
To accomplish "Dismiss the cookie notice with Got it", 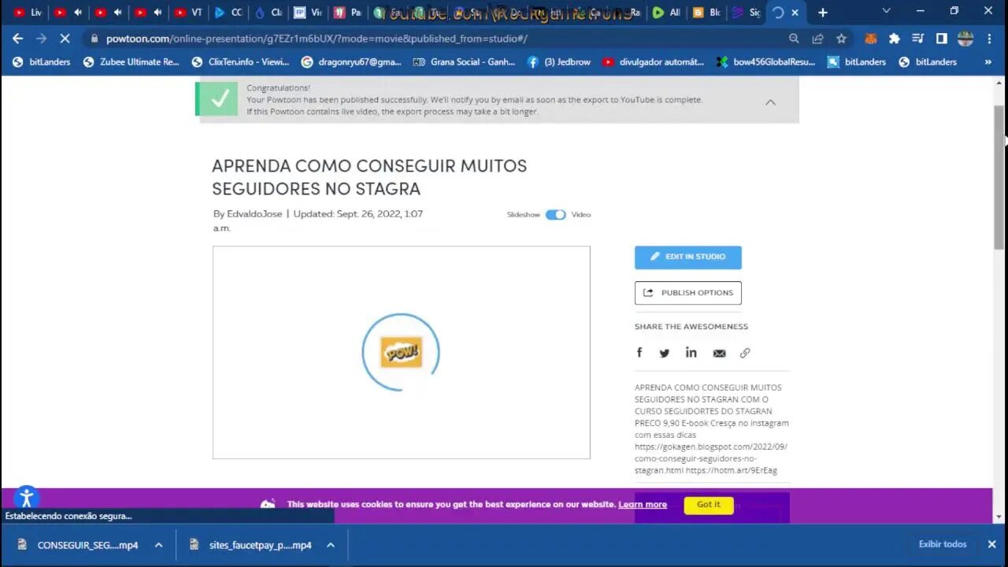I will [x=709, y=505].
